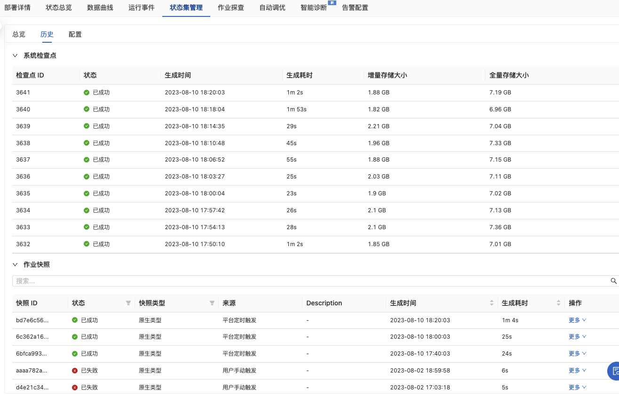
Task: Click the time 2023-08-10 18:18:04
Action: 195,109
